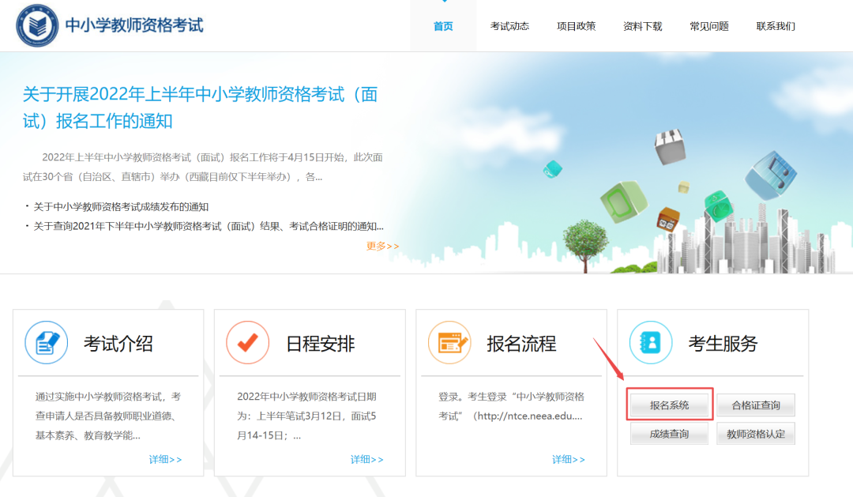The height and width of the screenshot is (497, 853).
Task: Click the 考试介绍 document icon
Action: click(47, 343)
